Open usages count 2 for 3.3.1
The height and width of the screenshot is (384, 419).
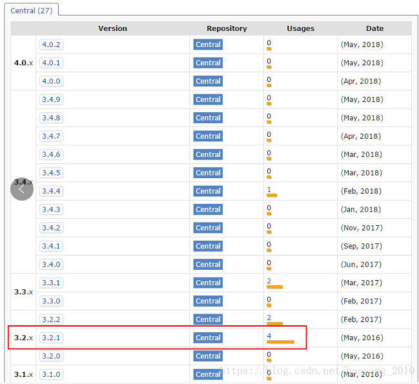tap(269, 281)
